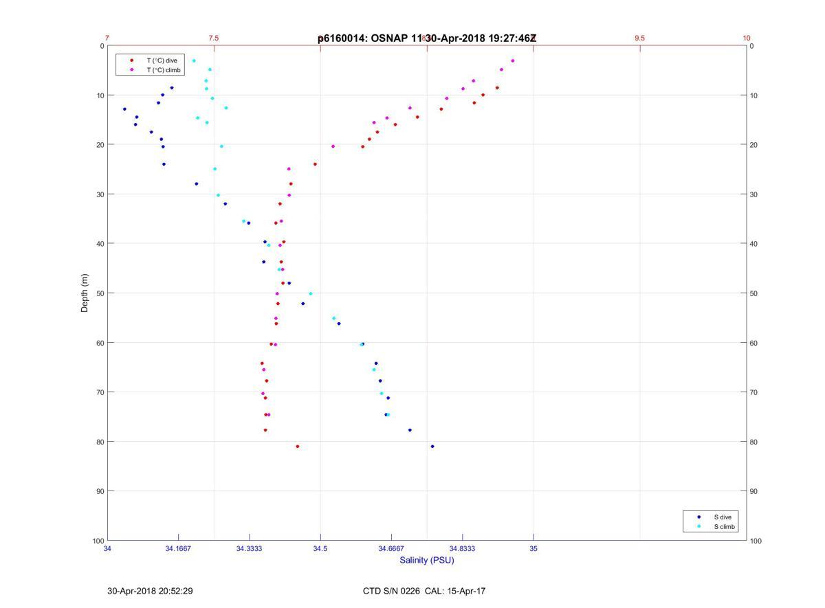Click left depth axis tick '50'
The height and width of the screenshot is (608, 825).
pos(100,293)
